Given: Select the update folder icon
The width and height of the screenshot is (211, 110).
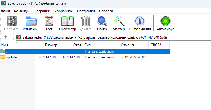Looking at the screenshot, I should (x=3, y=57).
